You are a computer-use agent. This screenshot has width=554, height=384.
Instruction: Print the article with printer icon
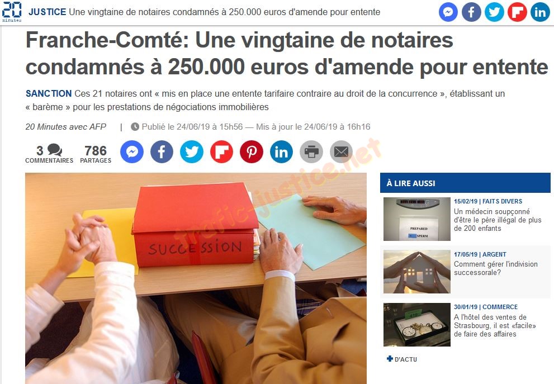click(x=311, y=152)
